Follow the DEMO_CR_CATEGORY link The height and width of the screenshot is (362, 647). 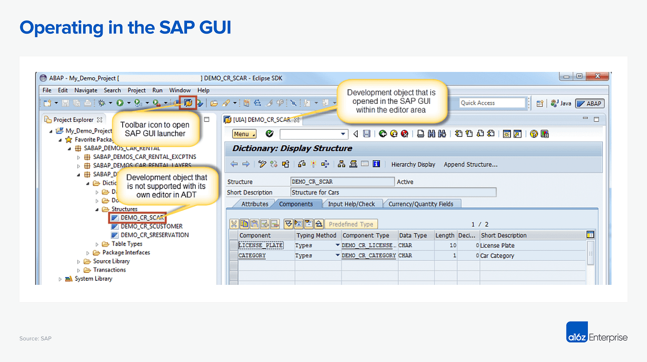368,255
